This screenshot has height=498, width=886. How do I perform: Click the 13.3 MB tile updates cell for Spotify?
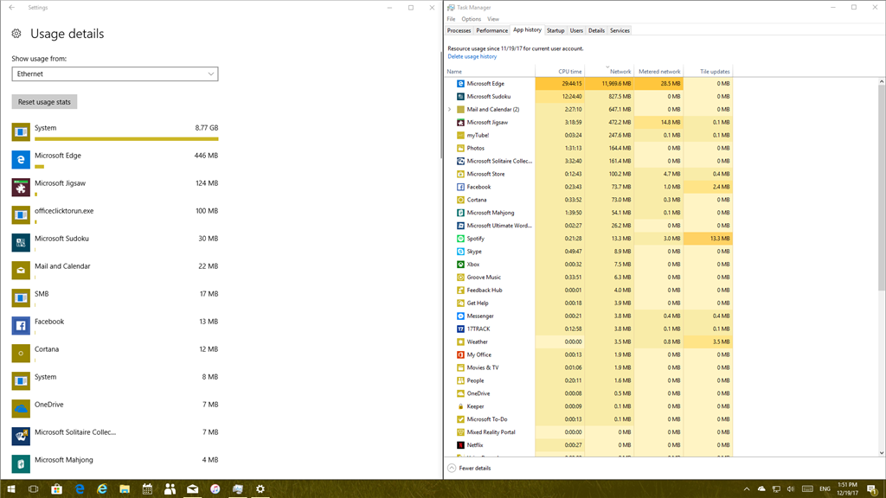[x=708, y=239]
